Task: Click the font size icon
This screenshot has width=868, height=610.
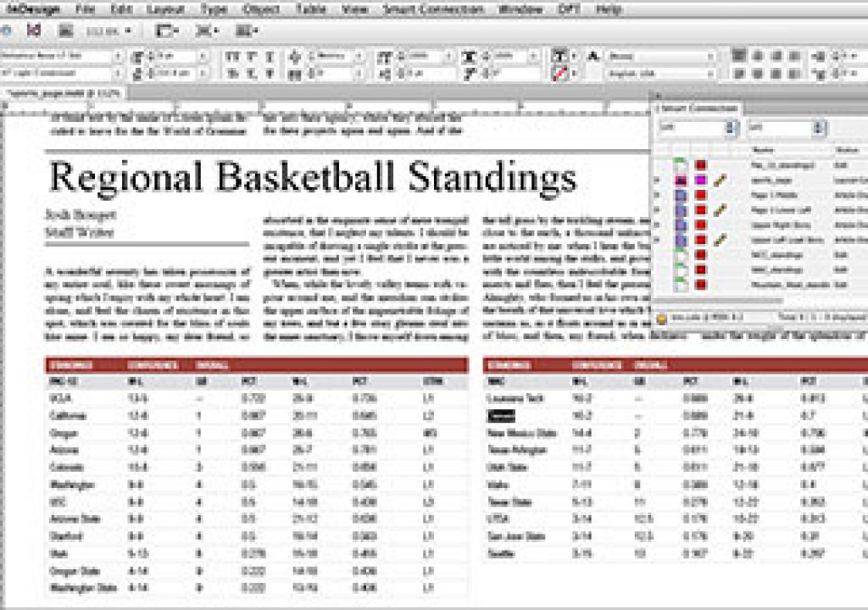Action: (x=138, y=57)
